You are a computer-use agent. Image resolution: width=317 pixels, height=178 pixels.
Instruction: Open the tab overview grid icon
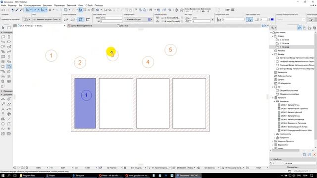click(x=15, y=26)
